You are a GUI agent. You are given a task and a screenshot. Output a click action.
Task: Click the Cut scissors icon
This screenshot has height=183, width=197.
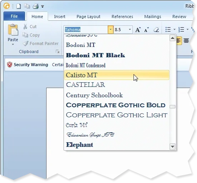pyautogui.click(x=25, y=27)
